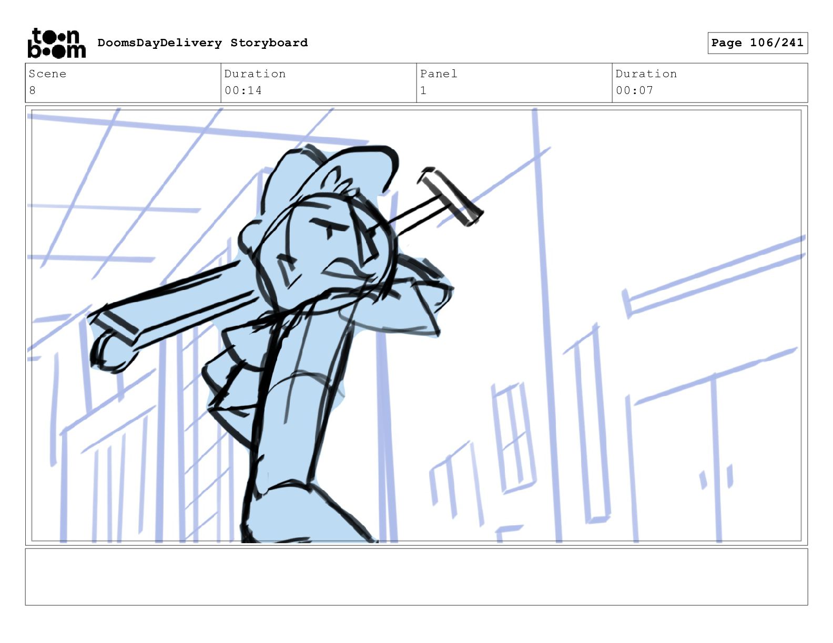Click the 'Panel' label

[x=439, y=74]
